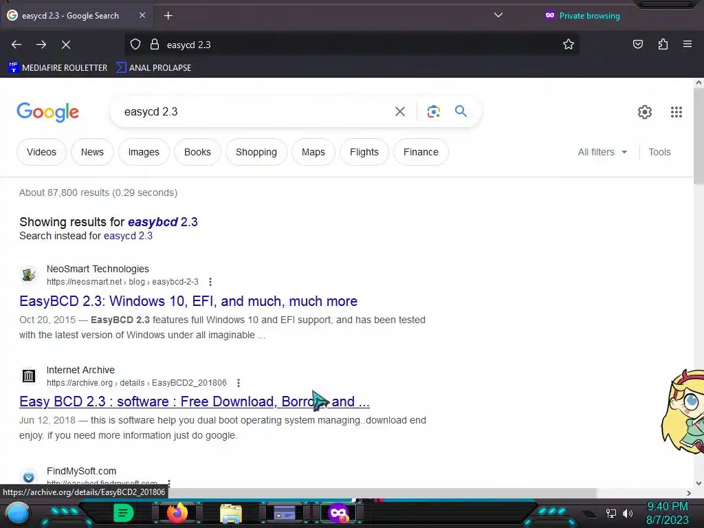The image size is (704, 528).
Task: Open the Start menu orb
Action: tap(18, 513)
